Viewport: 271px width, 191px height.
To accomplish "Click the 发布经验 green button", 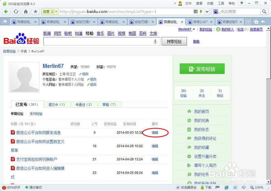I will 202,69.
